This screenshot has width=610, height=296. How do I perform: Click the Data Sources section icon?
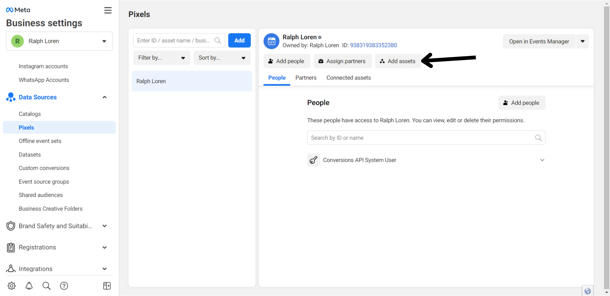point(11,97)
